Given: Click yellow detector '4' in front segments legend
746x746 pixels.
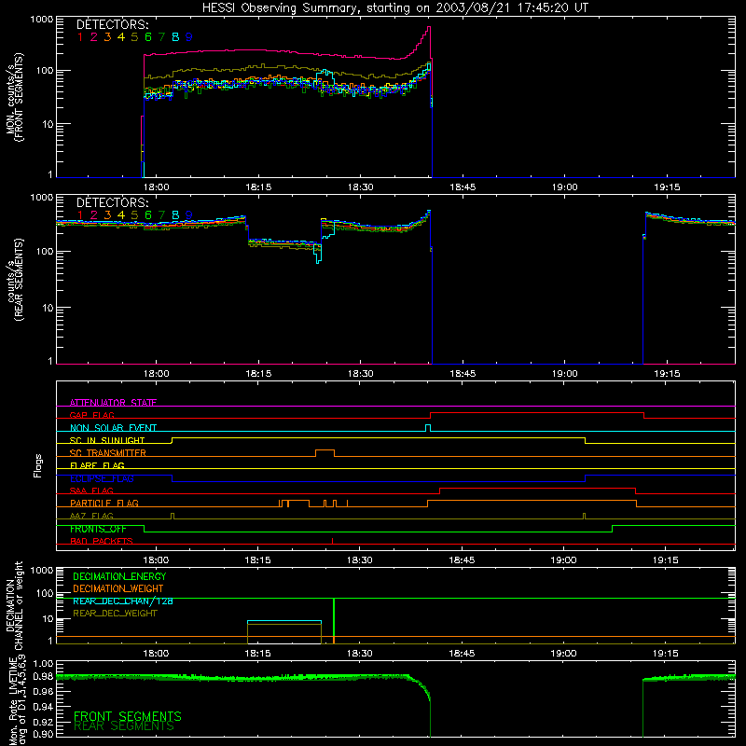Looking at the screenshot, I should 121,37.
